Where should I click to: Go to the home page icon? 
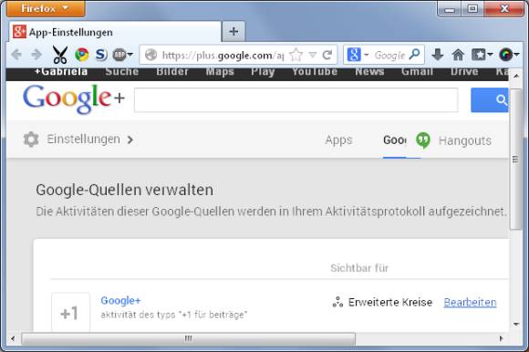coord(458,55)
